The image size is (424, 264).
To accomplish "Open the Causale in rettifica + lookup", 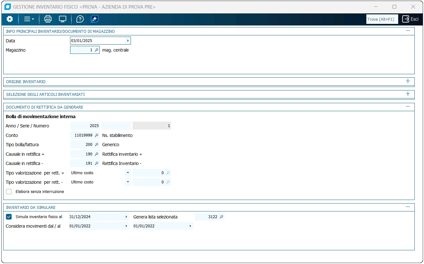I will tap(97, 154).
